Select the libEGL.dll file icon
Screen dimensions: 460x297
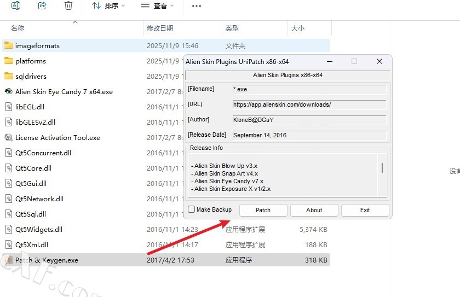pos(9,107)
